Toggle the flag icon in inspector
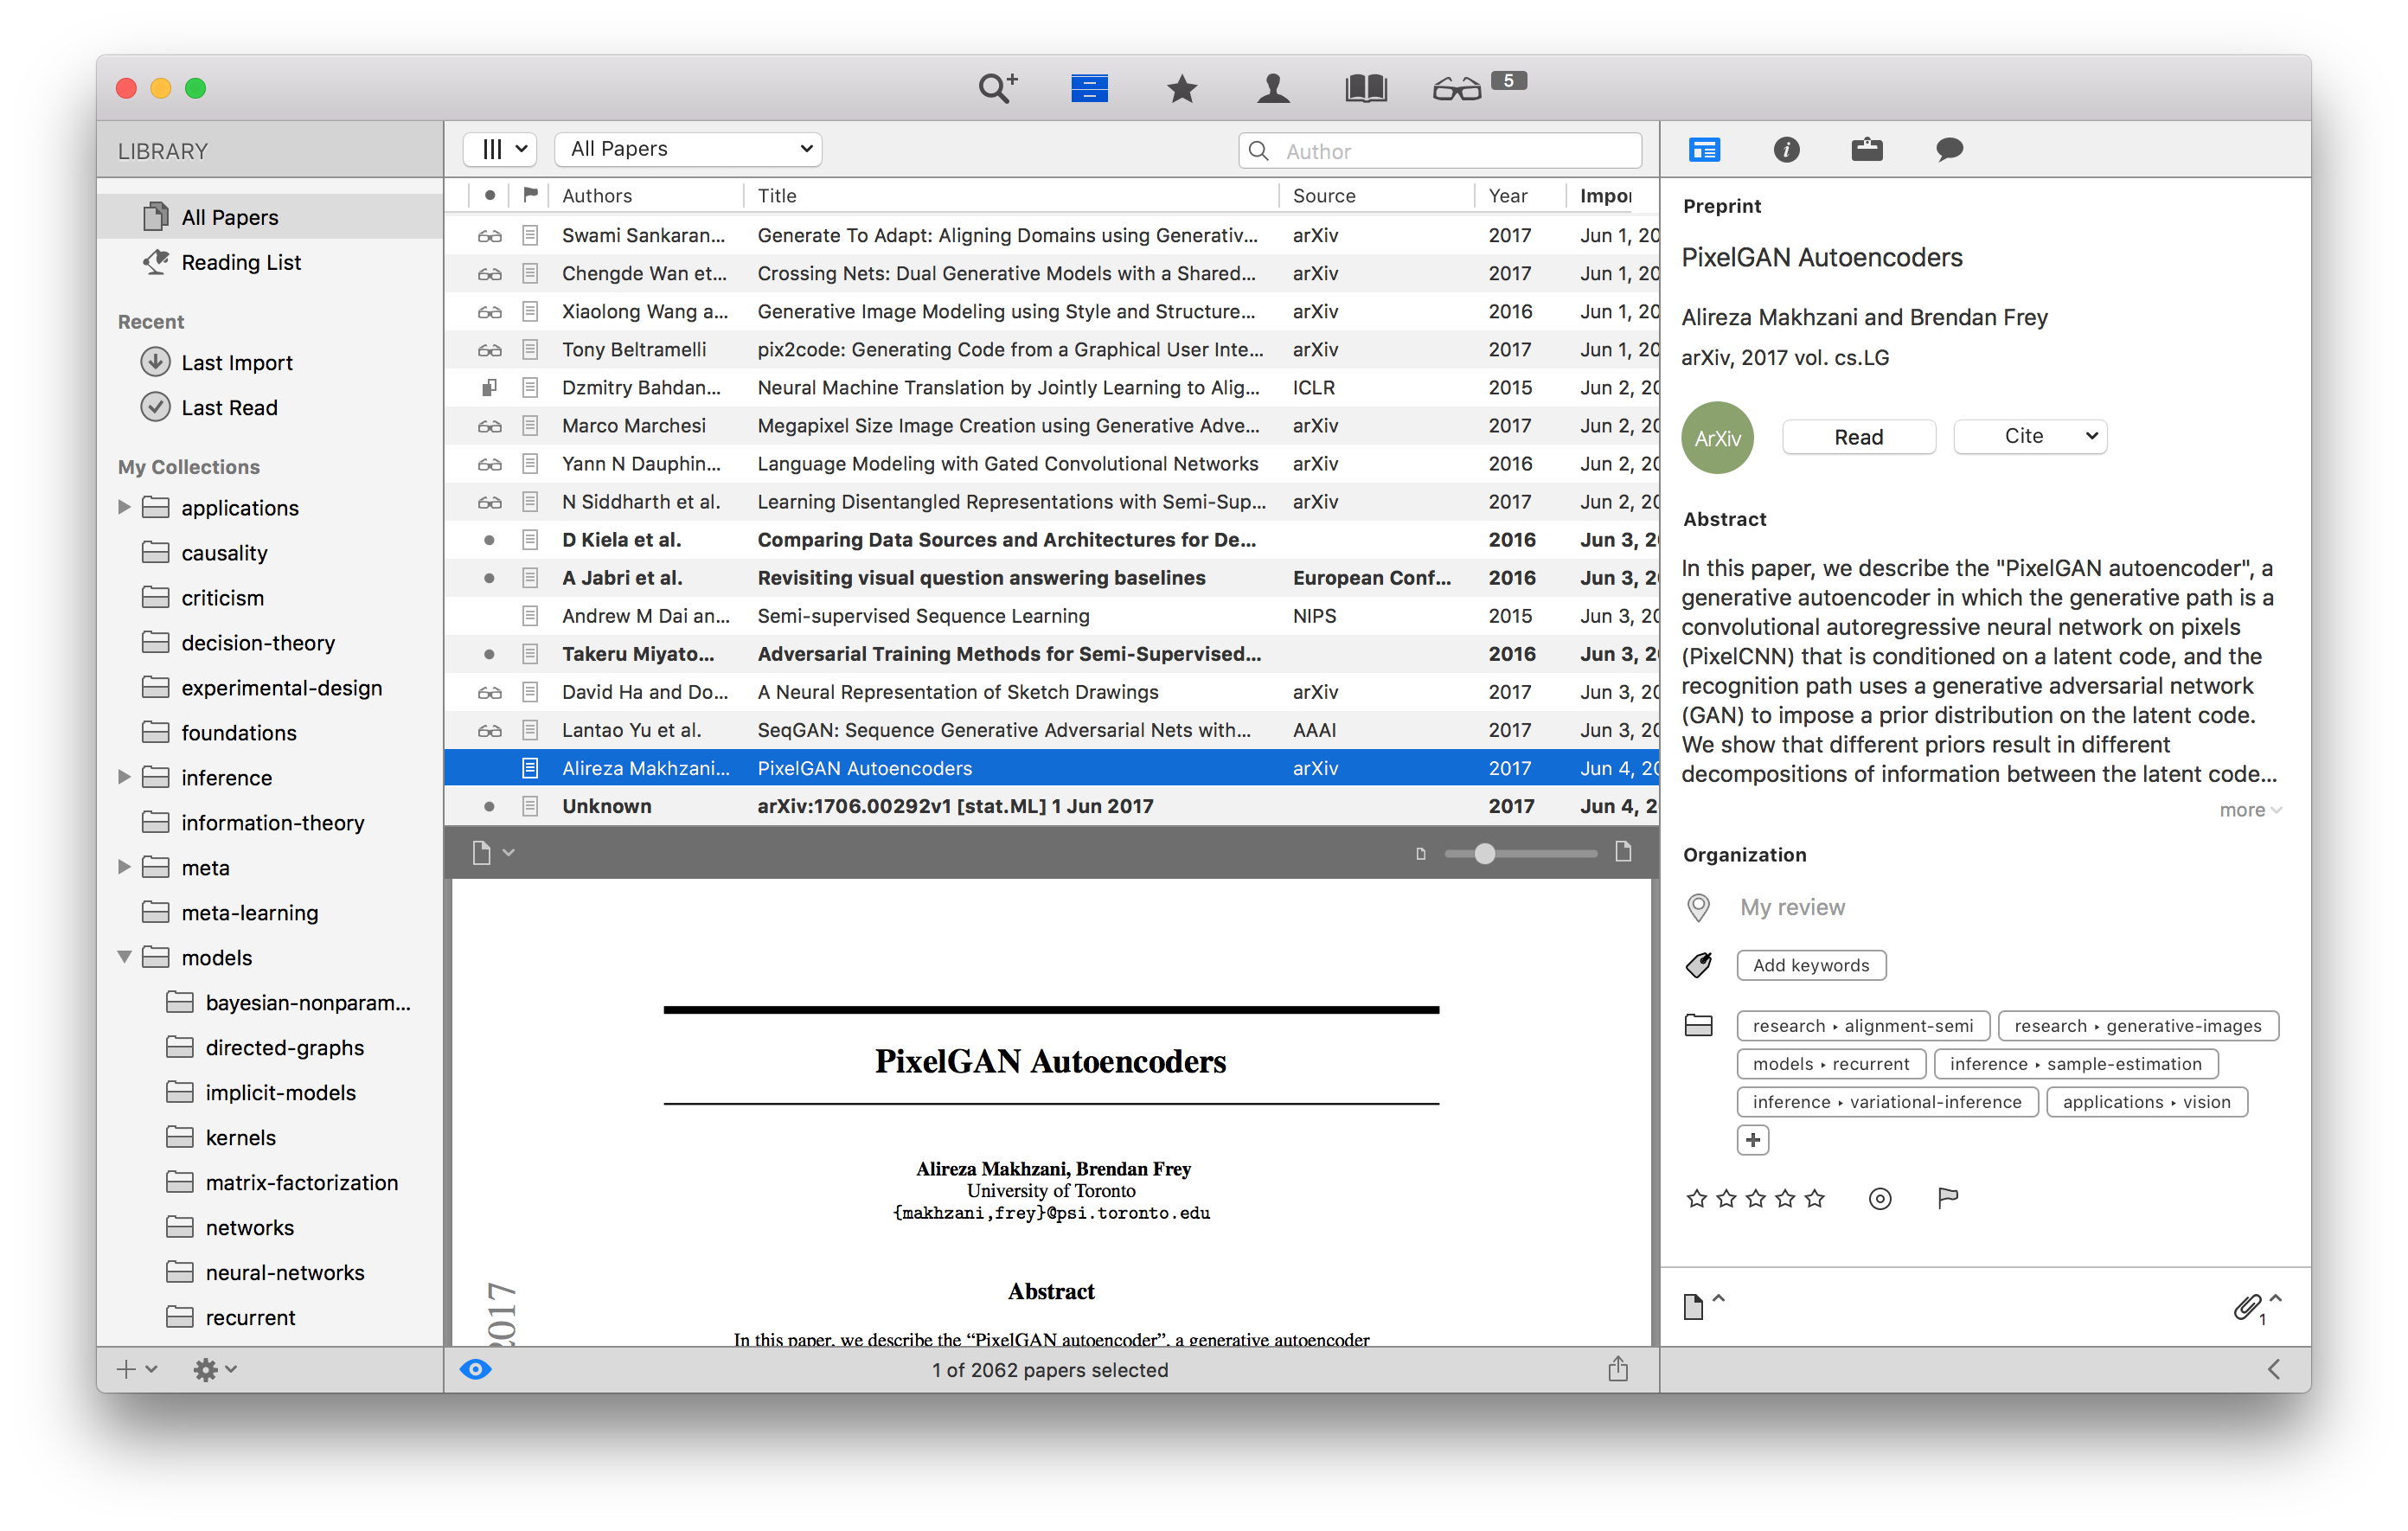2408x1531 pixels. 1947,1197
